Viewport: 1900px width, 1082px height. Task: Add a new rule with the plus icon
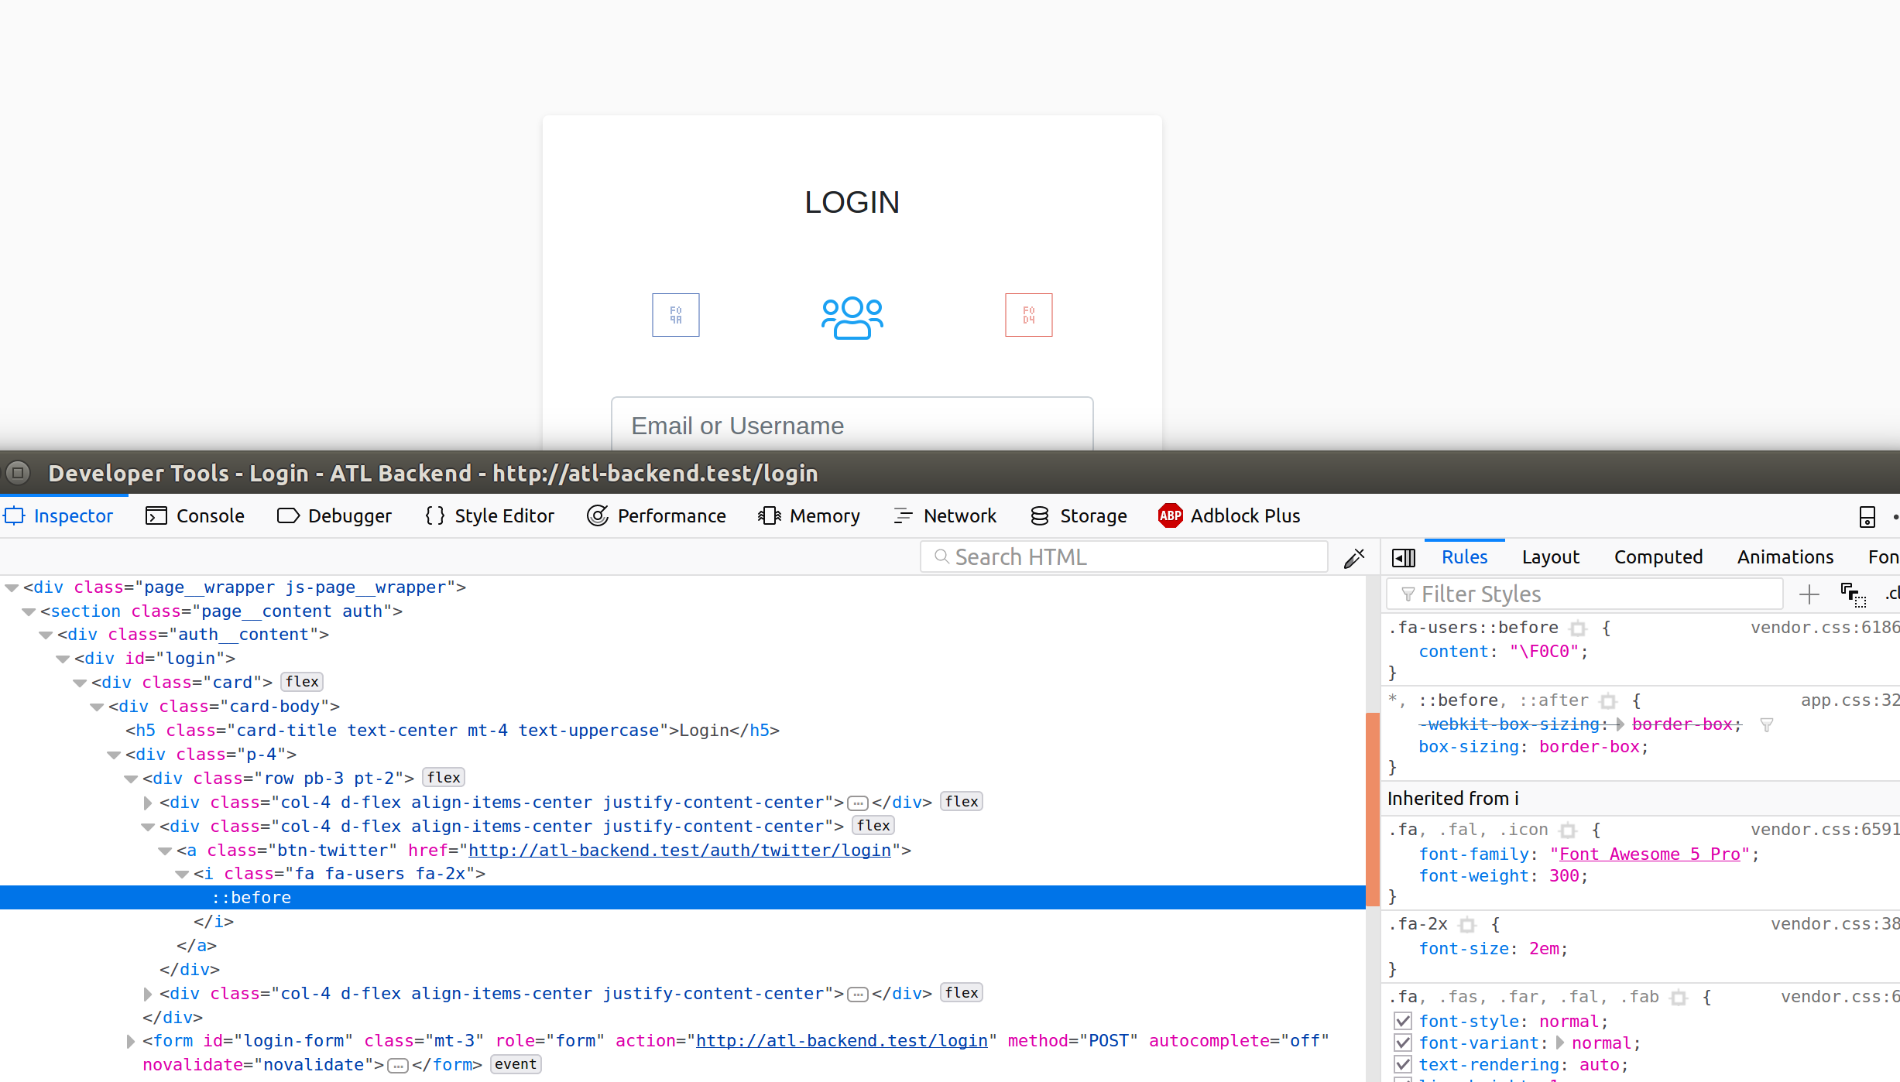1809,594
